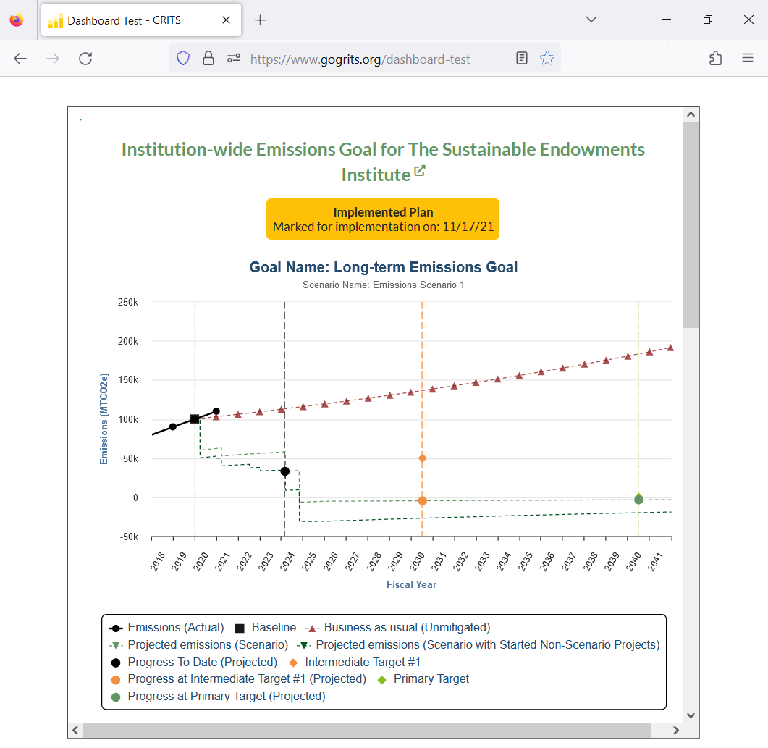The height and width of the screenshot is (748, 768).
Task: Click the orange circle progress marker at 2030
Action: click(x=422, y=500)
